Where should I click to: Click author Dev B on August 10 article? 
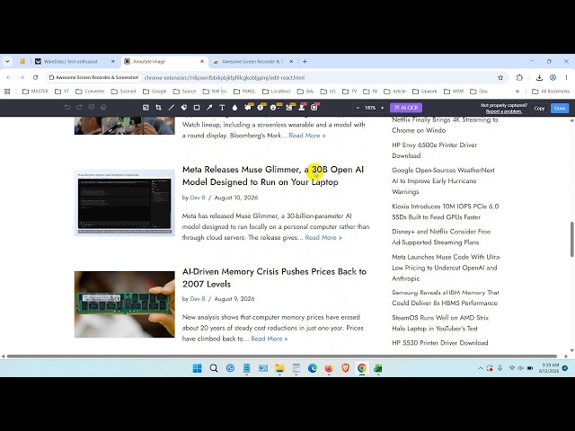coord(198,198)
